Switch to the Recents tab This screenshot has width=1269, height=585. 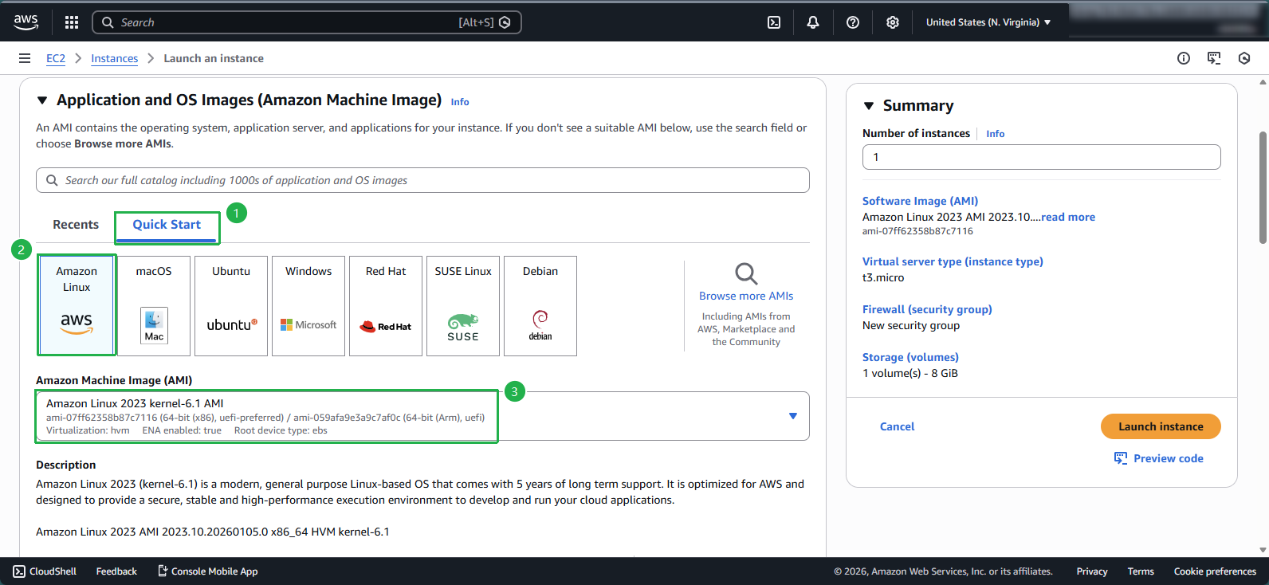point(76,225)
